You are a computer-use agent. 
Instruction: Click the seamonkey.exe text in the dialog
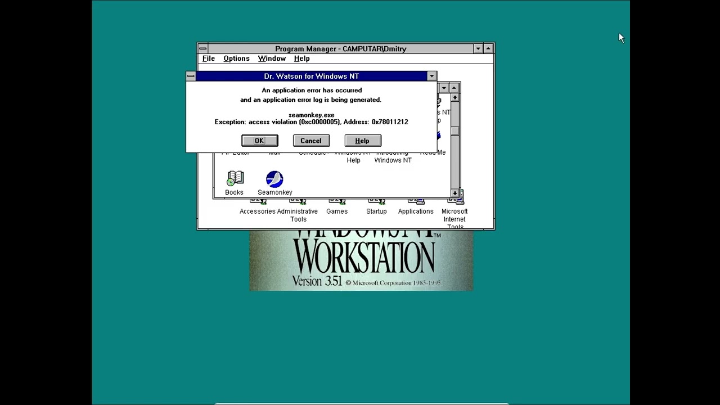[311, 115]
